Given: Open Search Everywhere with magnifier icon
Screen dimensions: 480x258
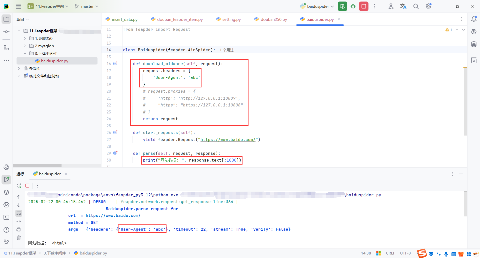Looking at the screenshot, I should pos(416,6).
